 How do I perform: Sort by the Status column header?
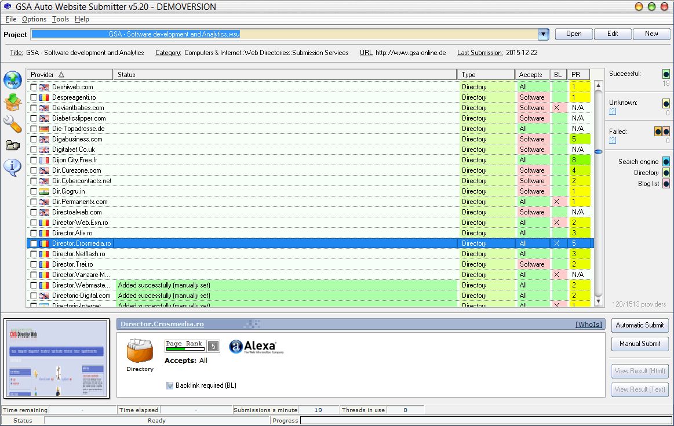285,74
